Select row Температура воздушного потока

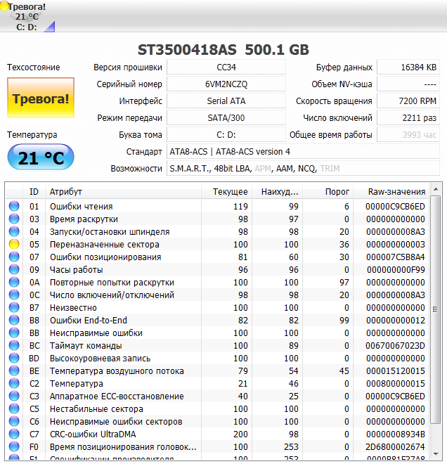[x=217, y=370]
